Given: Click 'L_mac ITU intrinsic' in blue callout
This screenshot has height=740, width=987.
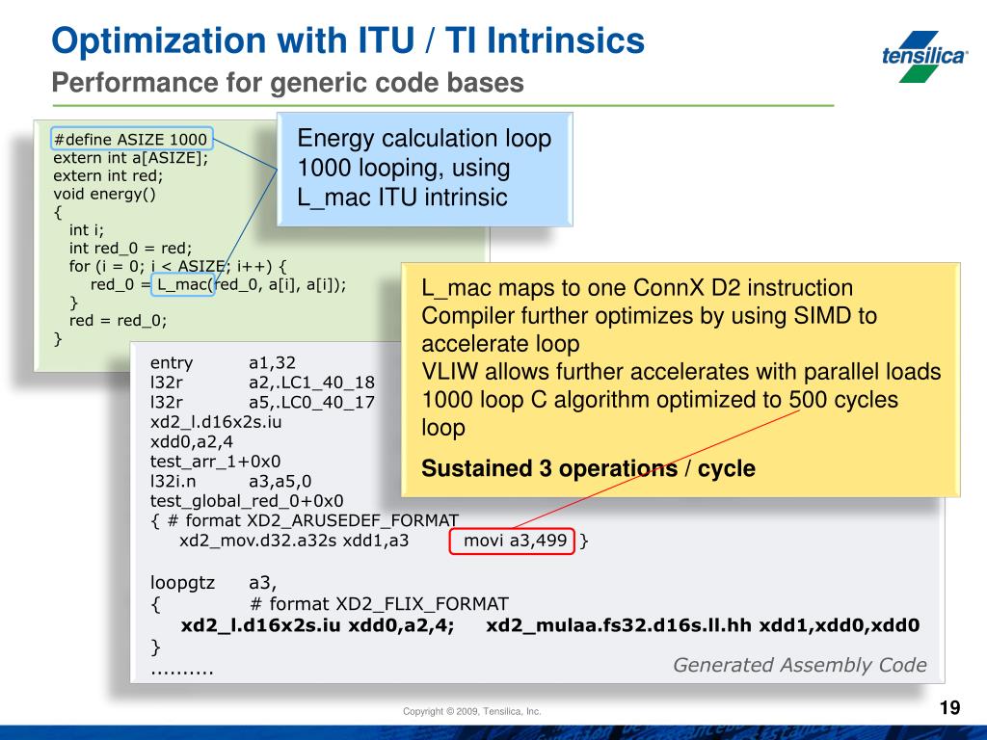Looking at the screenshot, I should click(x=402, y=197).
